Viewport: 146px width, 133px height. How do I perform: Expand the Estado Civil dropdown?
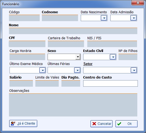113,57
